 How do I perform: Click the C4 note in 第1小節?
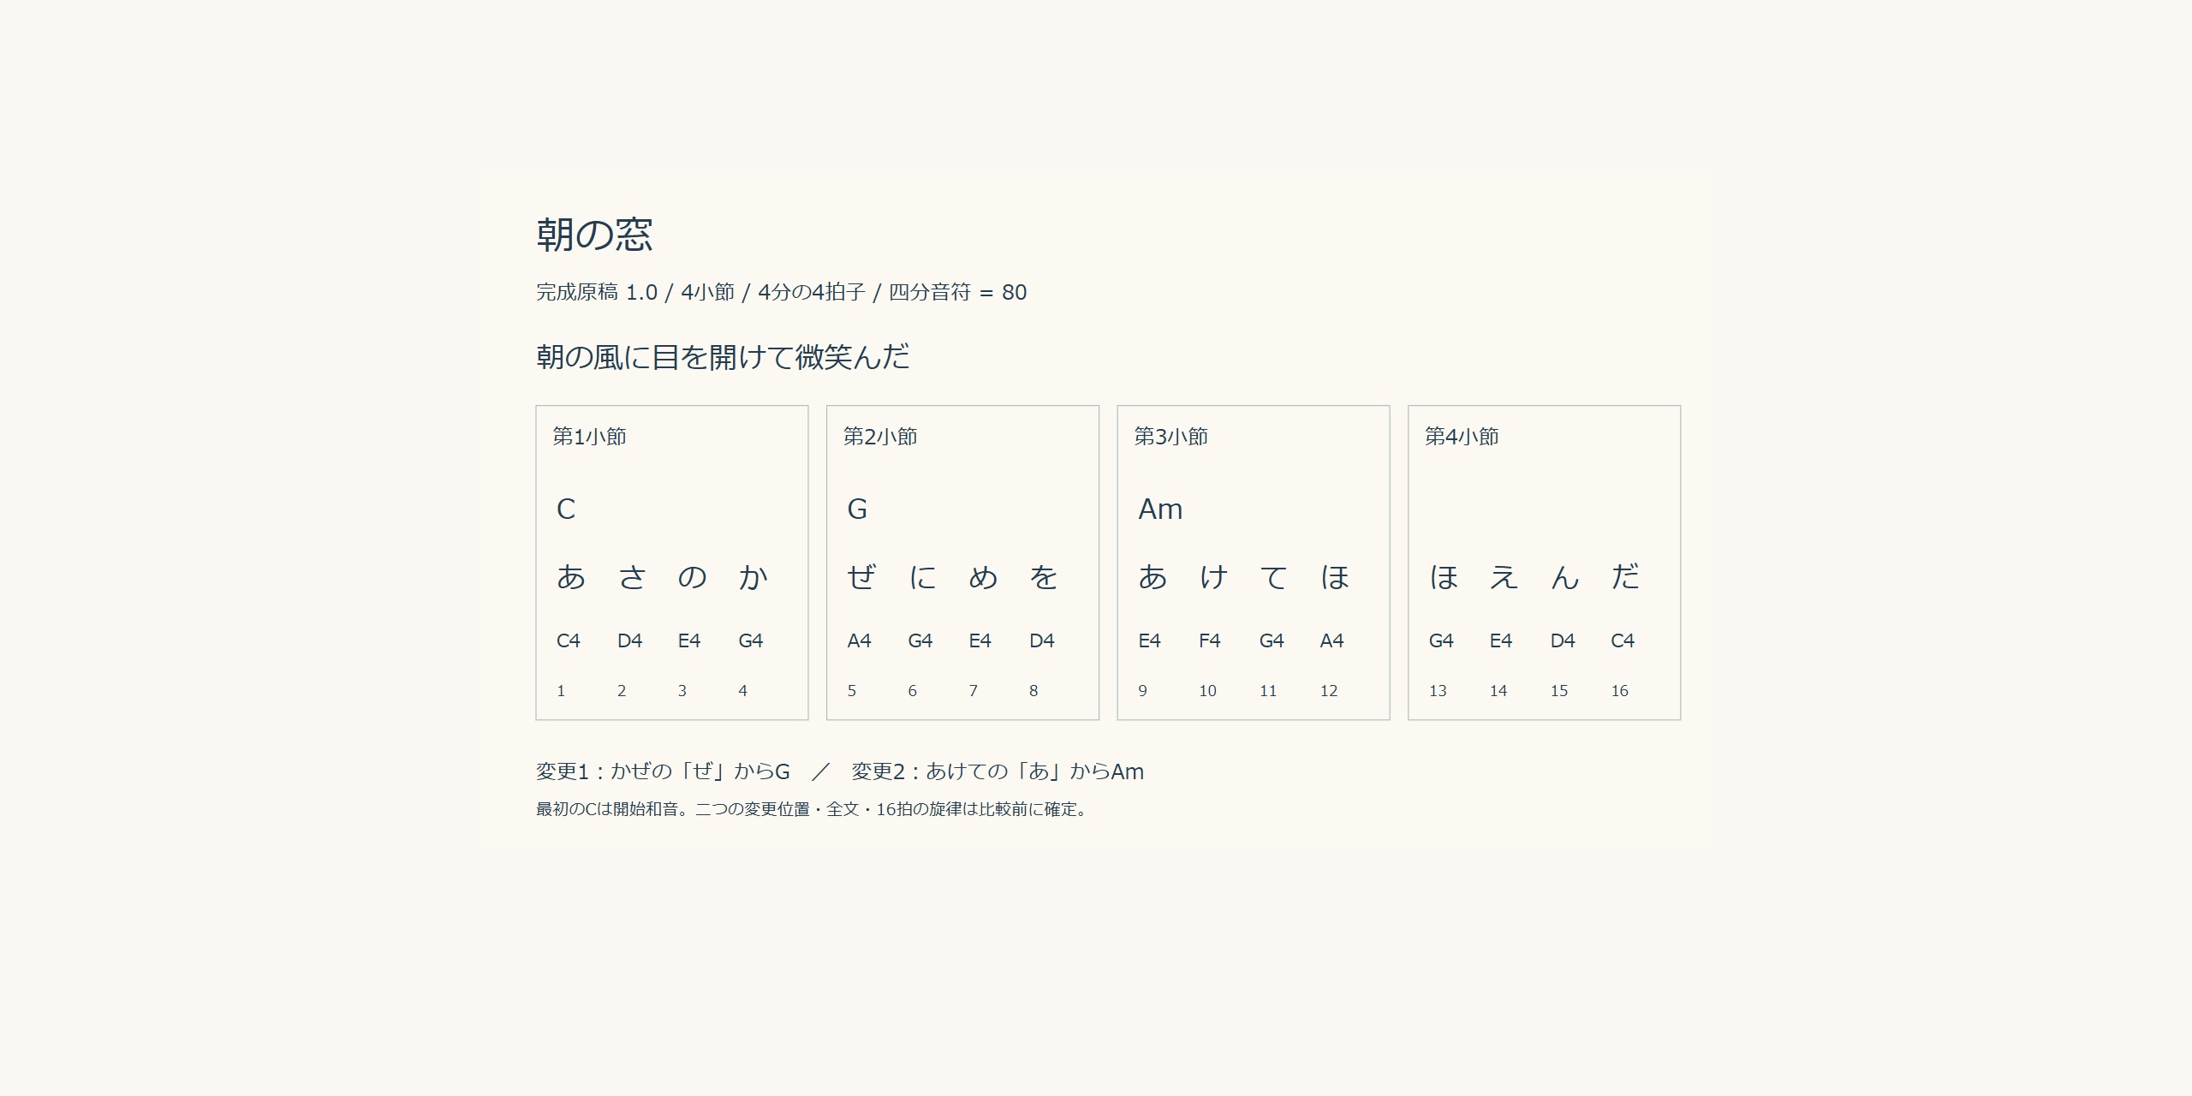(x=569, y=640)
